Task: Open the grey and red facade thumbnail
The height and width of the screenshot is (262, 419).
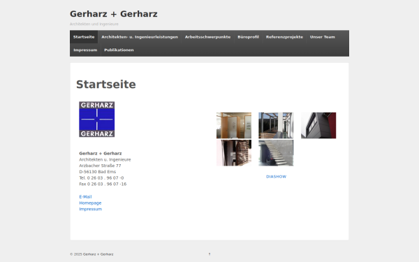Action: click(318, 125)
